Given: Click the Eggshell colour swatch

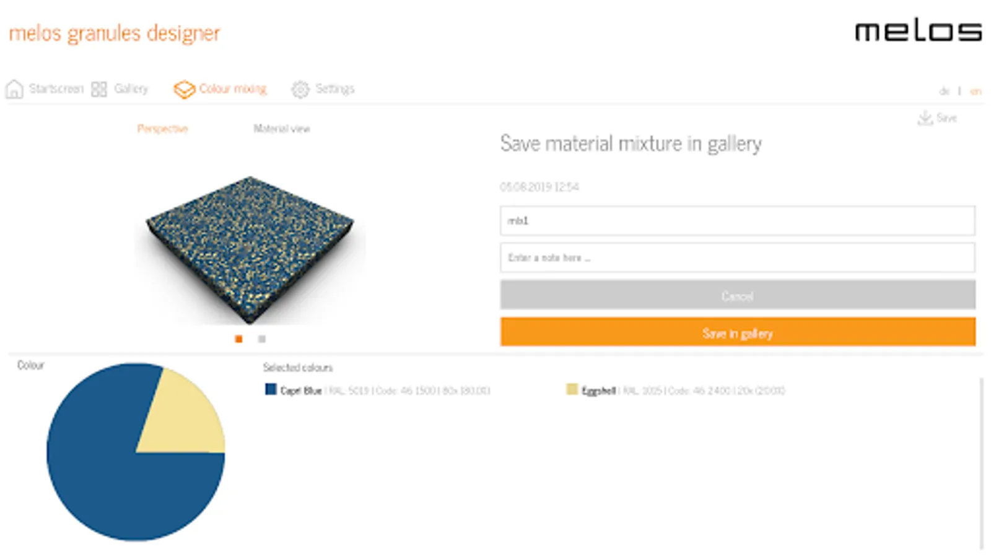Looking at the screenshot, I should pyautogui.click(x=572, y=389).
